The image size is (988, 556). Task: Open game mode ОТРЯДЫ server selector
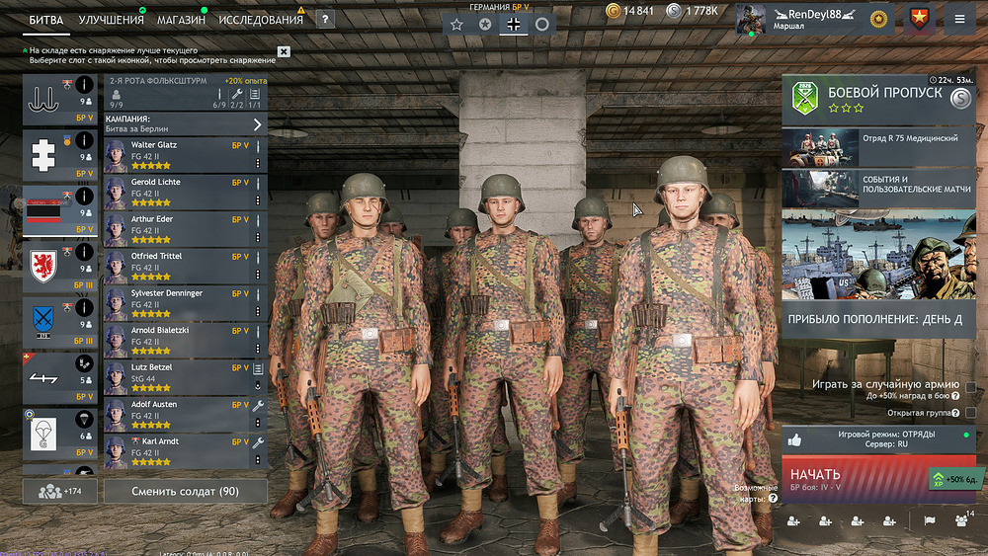click(x=879, y=438)
